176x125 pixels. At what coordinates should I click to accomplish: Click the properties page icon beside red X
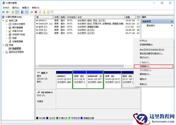coord(40,12)
